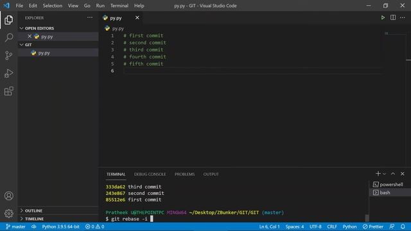Screen dimensions: 411x231
Task: Select Python 3.9.5 64-bit interpreter
Action: pyautogui.click(x=60, y=227)
